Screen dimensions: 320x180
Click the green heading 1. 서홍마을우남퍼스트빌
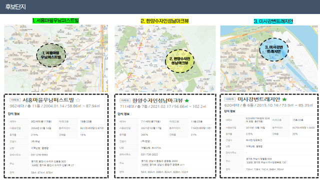coord(55,20)
